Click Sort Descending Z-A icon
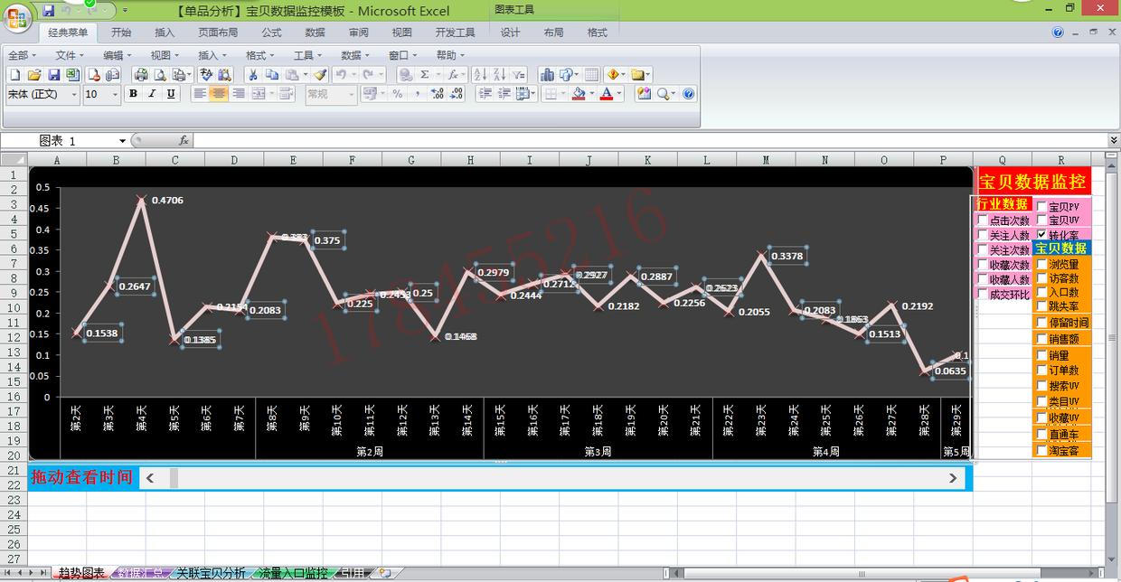Viewport: 1121px width, 582px height. coord(498,74)
